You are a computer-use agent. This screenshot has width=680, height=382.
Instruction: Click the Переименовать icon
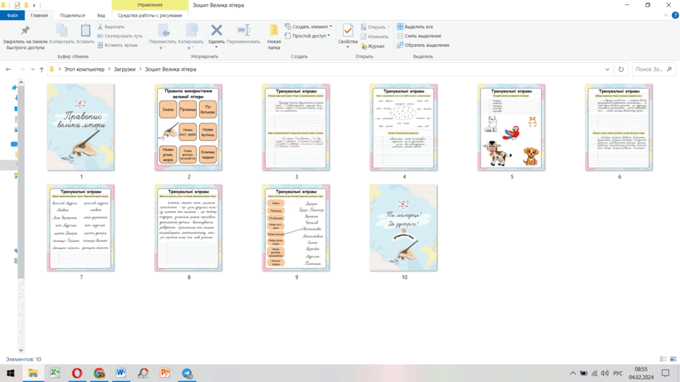(x=243, y=30)
